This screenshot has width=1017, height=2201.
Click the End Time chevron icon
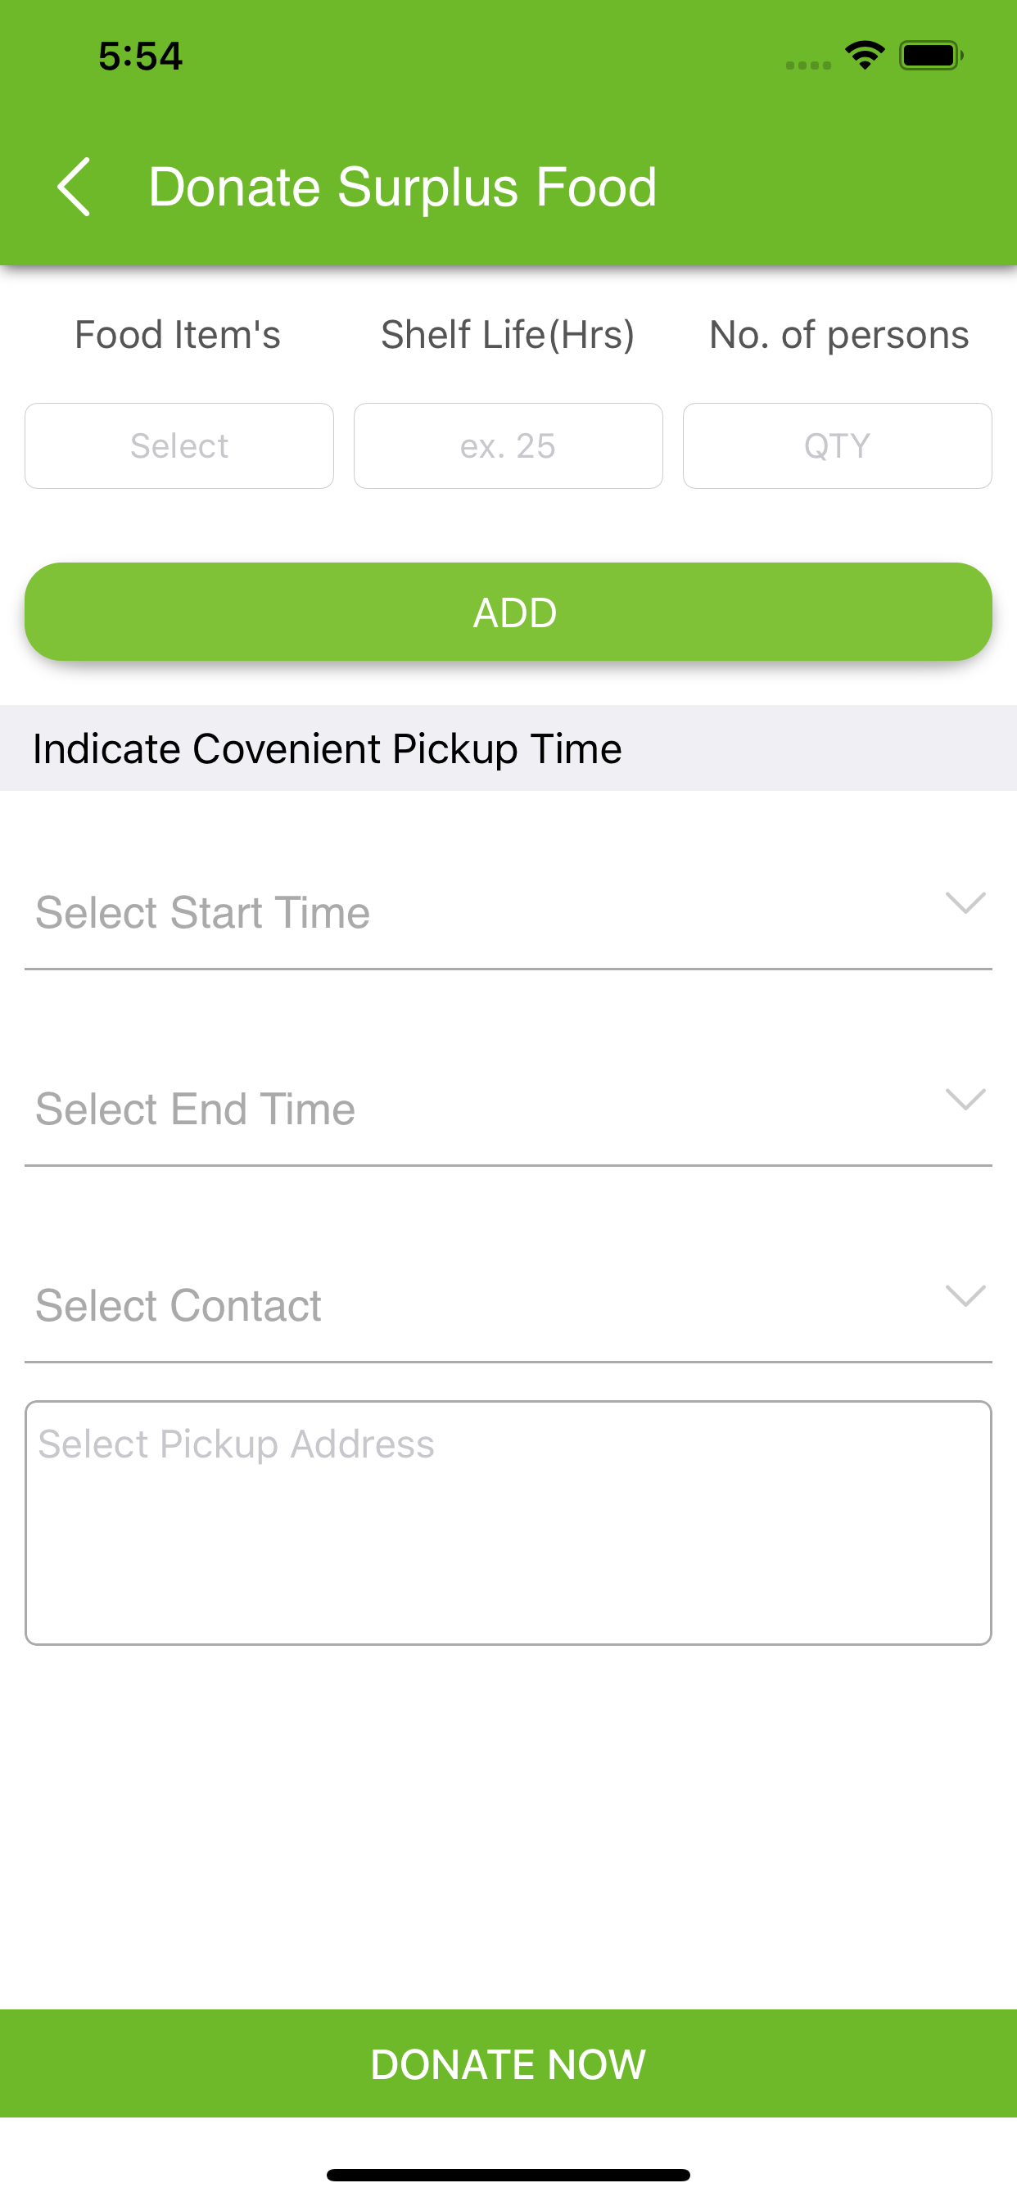click(965, 1099)
